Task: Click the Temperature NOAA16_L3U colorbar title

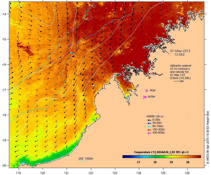Action: click(161, 152)
